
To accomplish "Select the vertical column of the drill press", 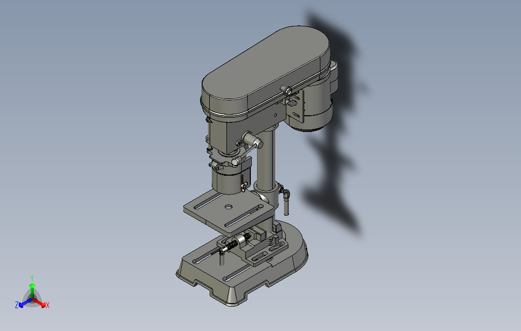I will [x=266, y=159].
